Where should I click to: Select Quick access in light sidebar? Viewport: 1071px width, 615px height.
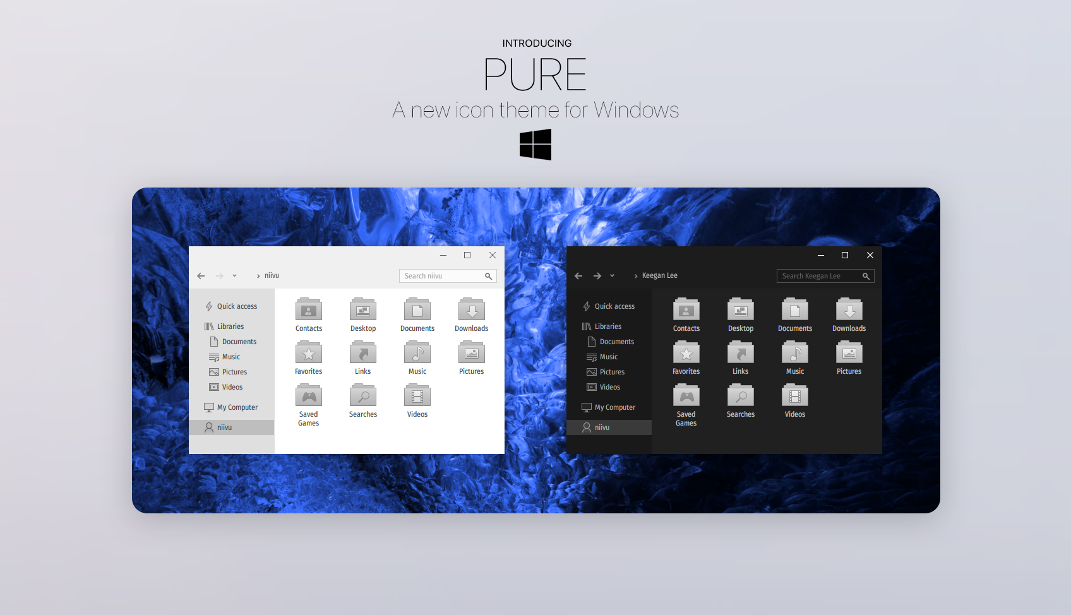coord(231,306)
